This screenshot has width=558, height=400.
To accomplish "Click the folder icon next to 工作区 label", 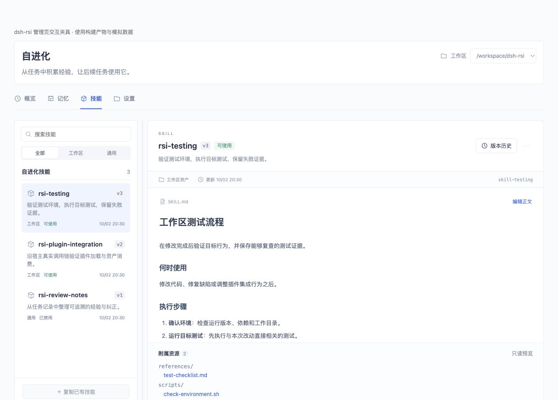I will [444, 56].
